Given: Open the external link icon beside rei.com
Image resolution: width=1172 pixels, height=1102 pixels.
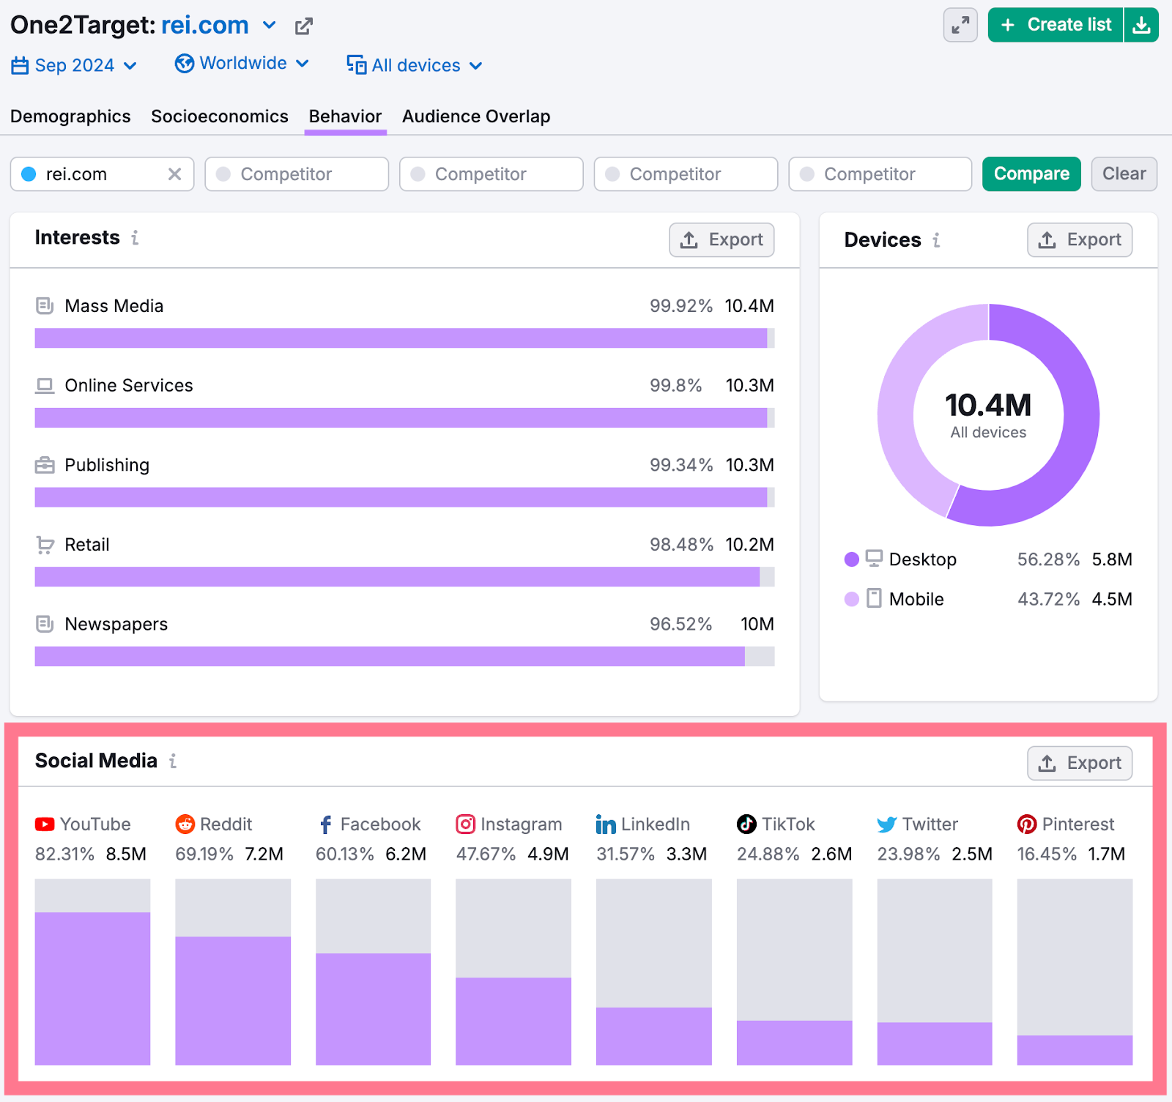Looking at the screenshot, I should [x=303, y=25].
